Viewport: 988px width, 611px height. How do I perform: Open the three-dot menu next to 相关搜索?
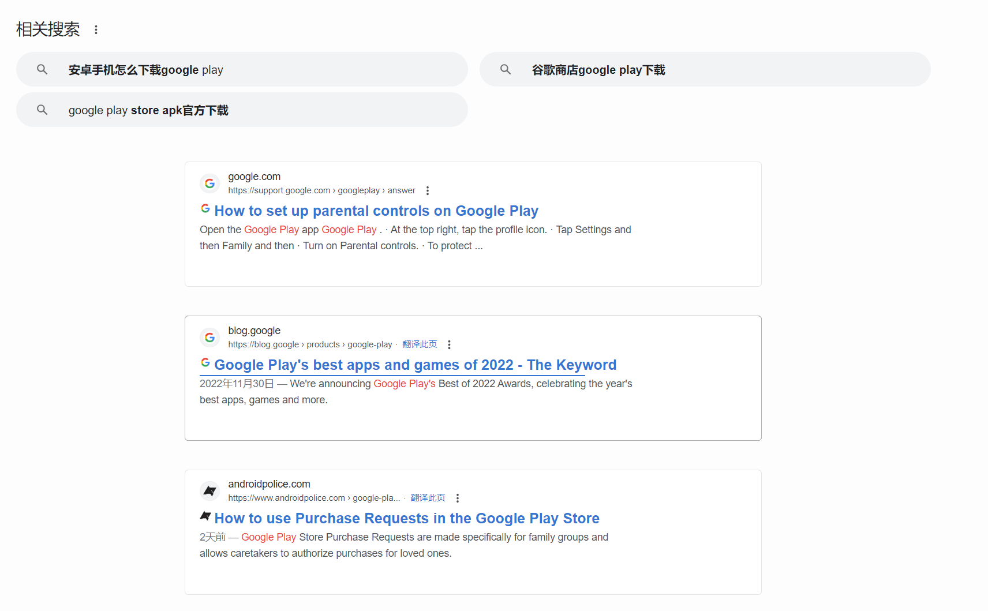point(96,29)
